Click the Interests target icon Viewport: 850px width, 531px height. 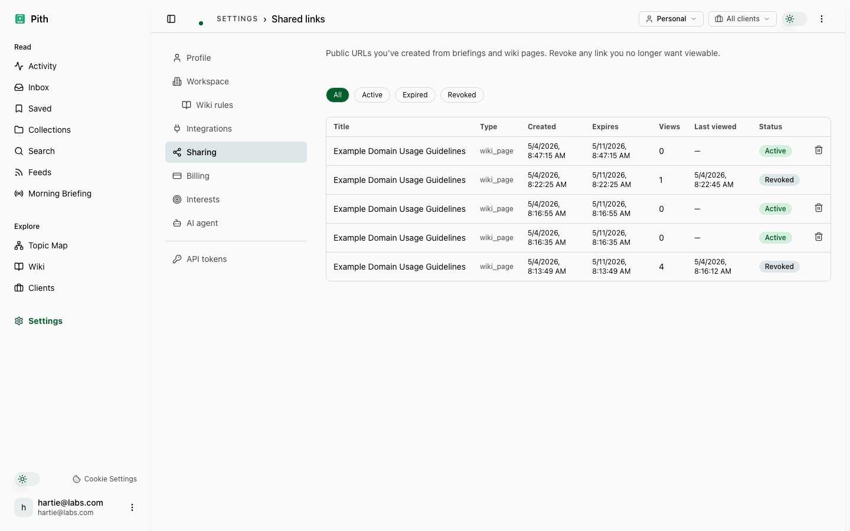[x=177, y=199]
